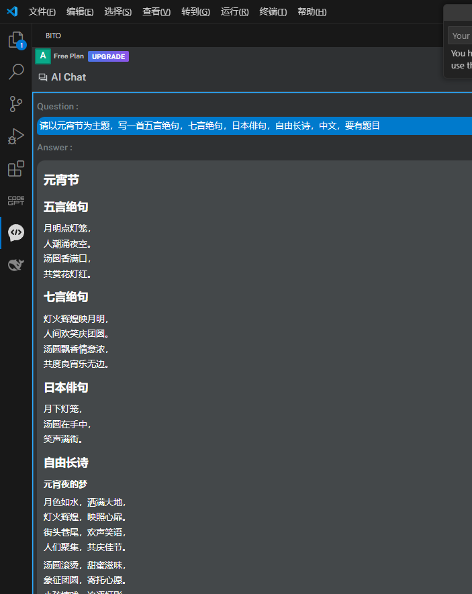Open the 终端(T) menu
This screenshot has height=594, width=472.
(x=273, y=11)
